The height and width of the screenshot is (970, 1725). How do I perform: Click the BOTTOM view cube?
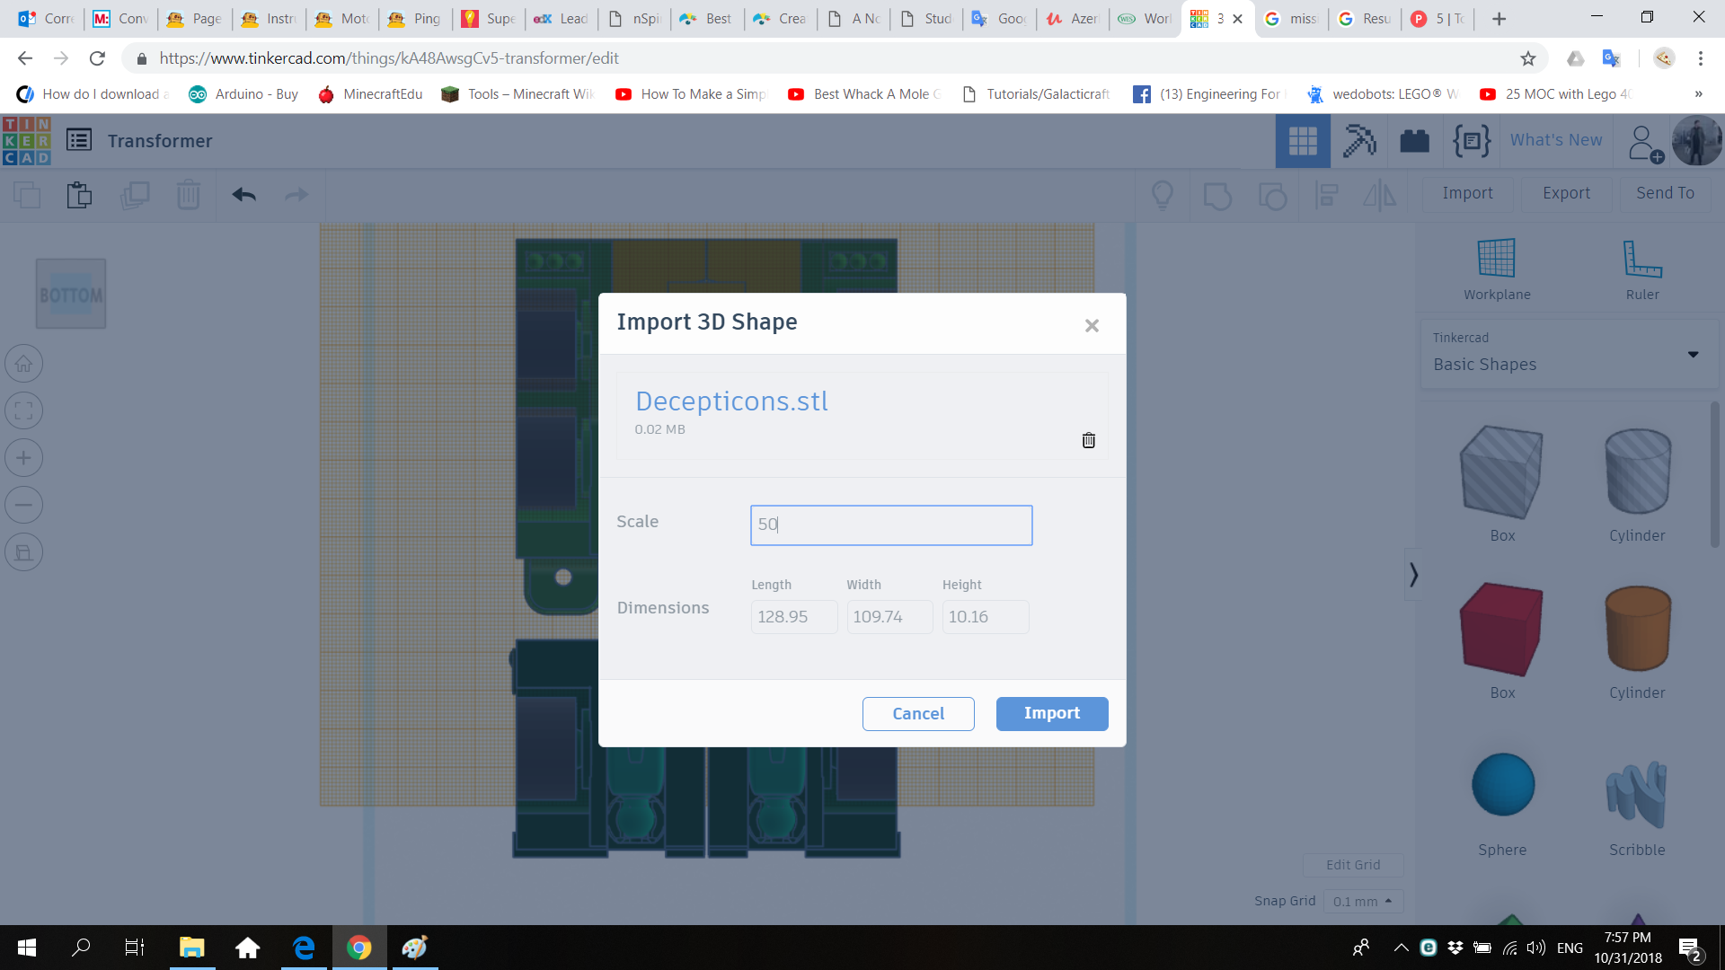tap(71, 294)
